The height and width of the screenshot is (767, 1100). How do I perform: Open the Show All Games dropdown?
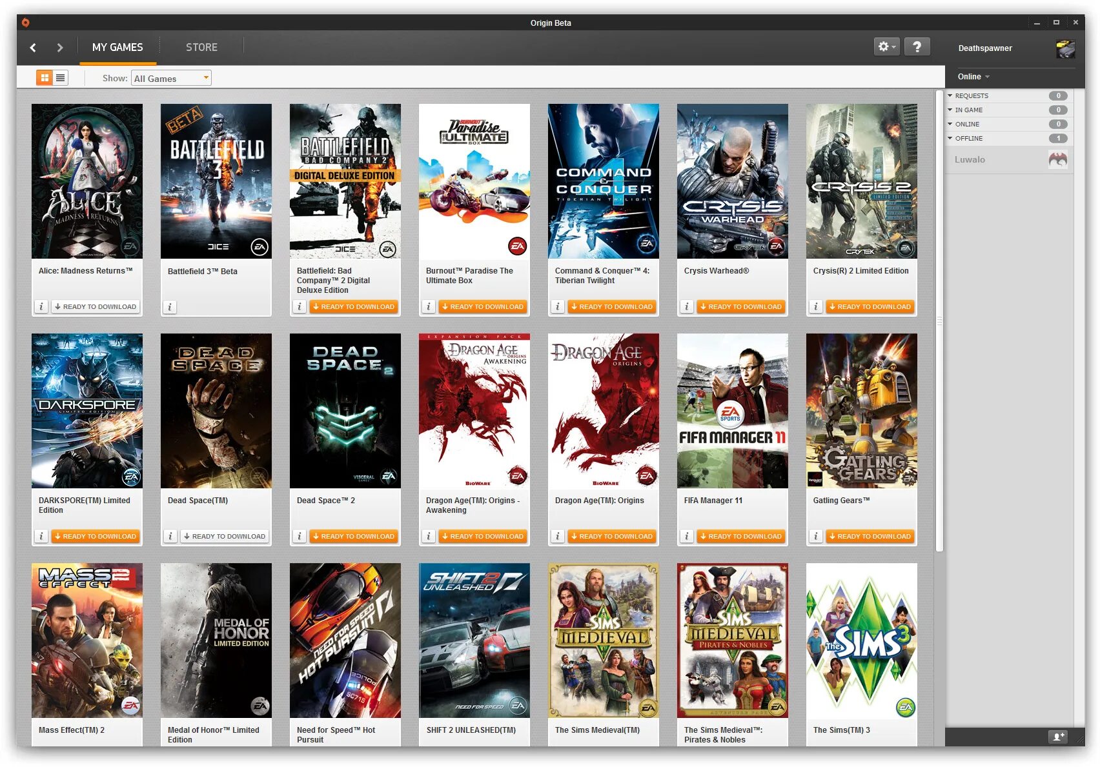[x=171, y=78]
